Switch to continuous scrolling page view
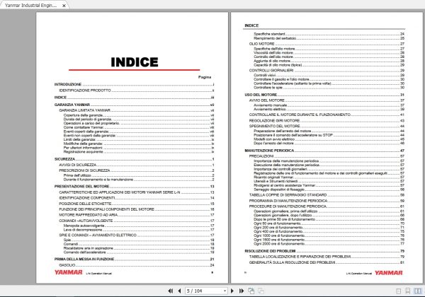The image size is (425, 297). pos(408,291)
